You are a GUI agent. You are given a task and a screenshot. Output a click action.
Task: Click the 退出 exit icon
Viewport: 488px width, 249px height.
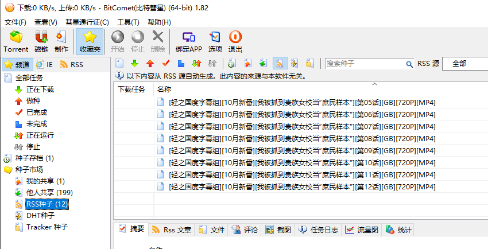(235, 42)
